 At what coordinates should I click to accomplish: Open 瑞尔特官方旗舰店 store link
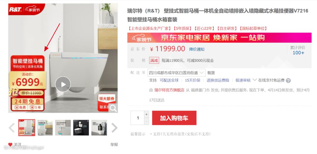point(169,90)
